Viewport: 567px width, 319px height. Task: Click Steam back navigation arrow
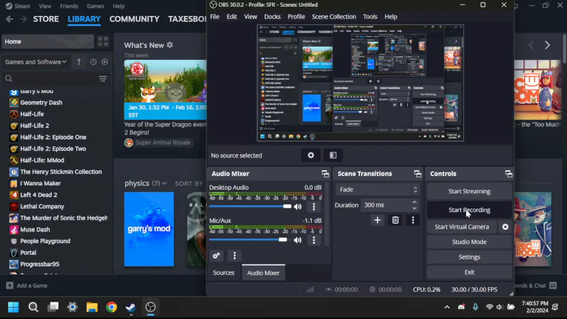(x=10, y=19)
